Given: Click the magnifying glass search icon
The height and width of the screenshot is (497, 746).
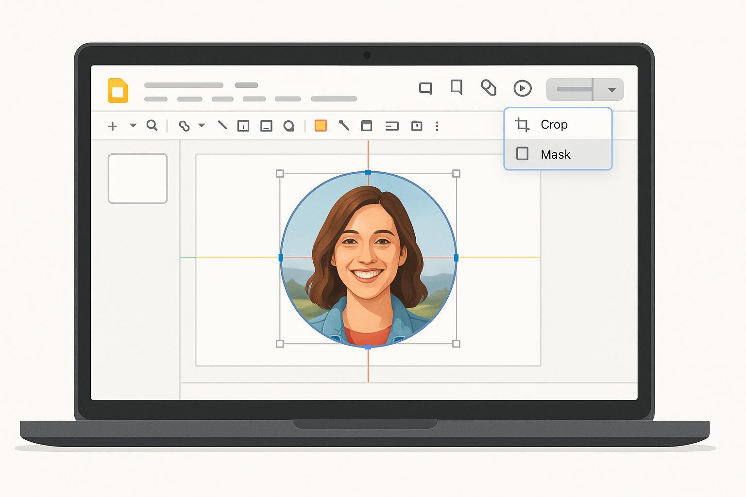Looking at the screenshot, I should point(152,126).
